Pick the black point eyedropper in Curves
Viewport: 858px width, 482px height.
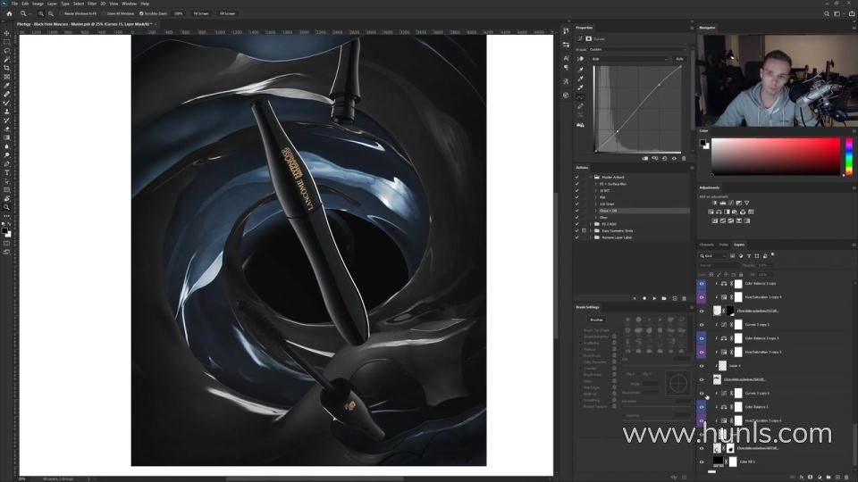point(581,70)
